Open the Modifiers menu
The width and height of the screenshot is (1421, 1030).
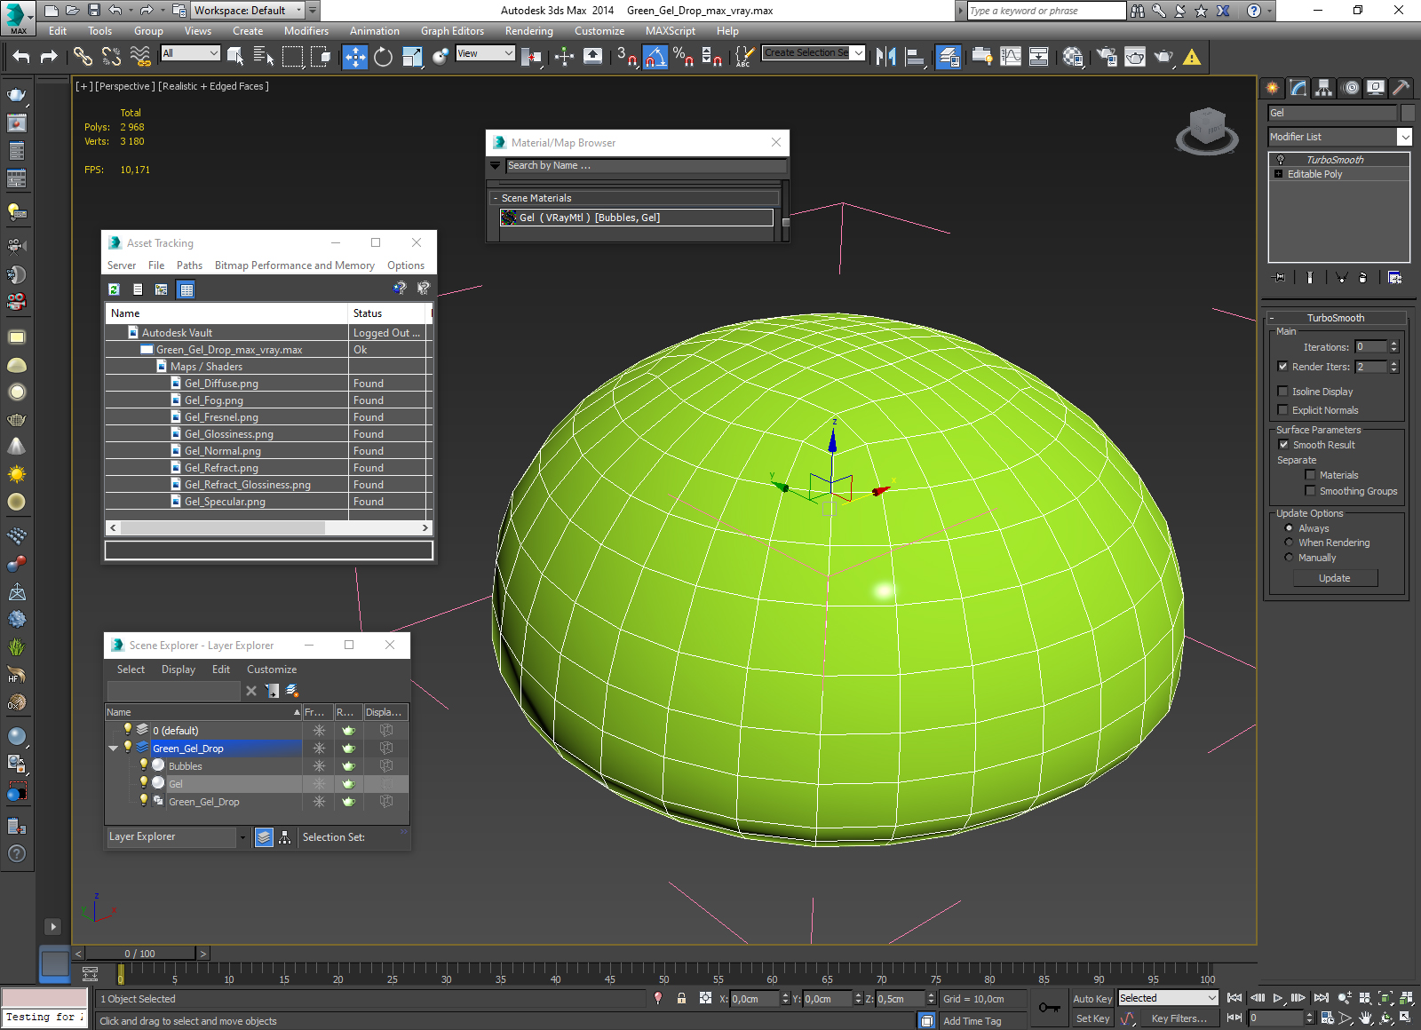click(306, 31)
